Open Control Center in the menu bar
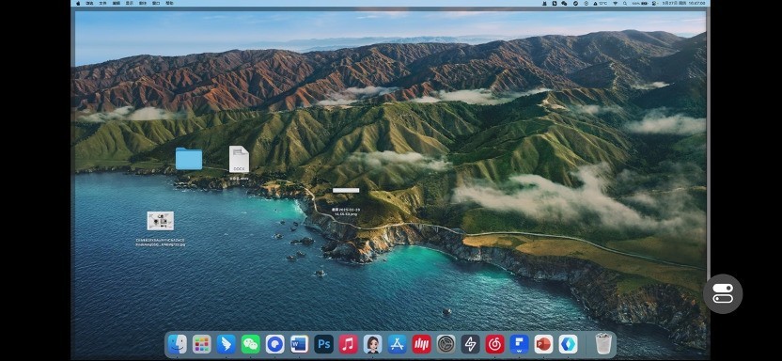The image size is (782, 361). click(x=654, y=3)
